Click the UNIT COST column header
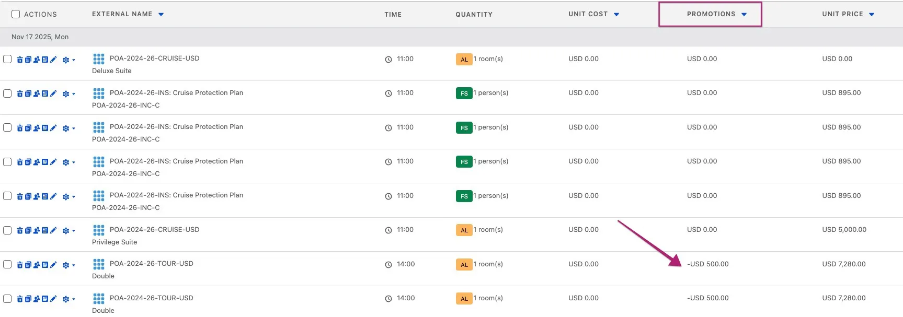 pyautogui.click(x=588, y=14)
